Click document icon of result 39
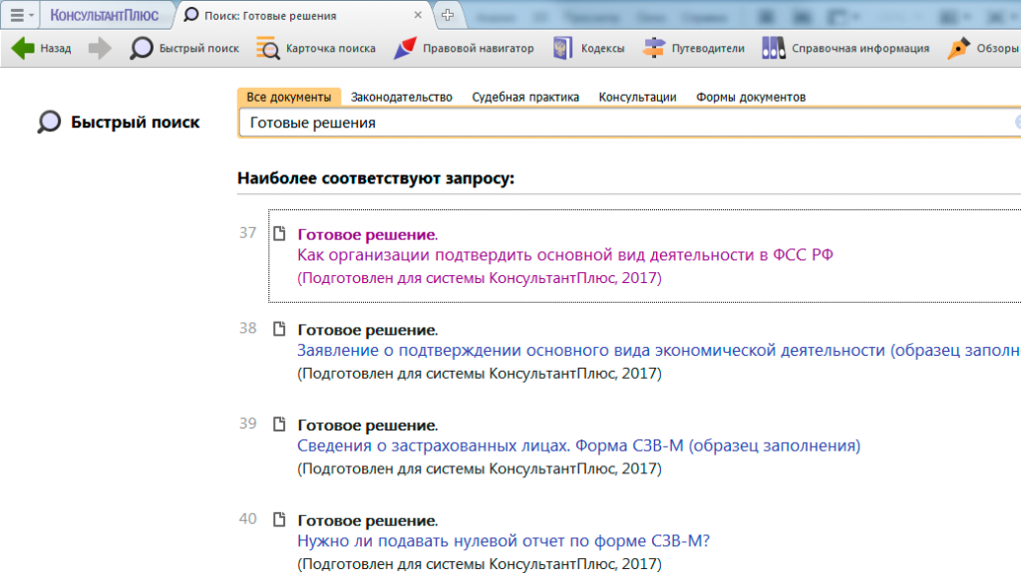The width and height of the screenshot is (1021, 574). click(x=279, y=425)
